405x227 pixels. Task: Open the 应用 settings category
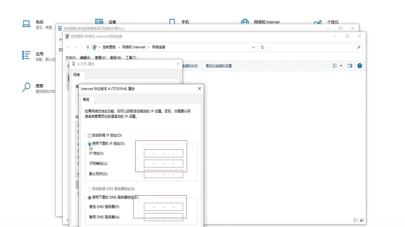coord(38,56)
